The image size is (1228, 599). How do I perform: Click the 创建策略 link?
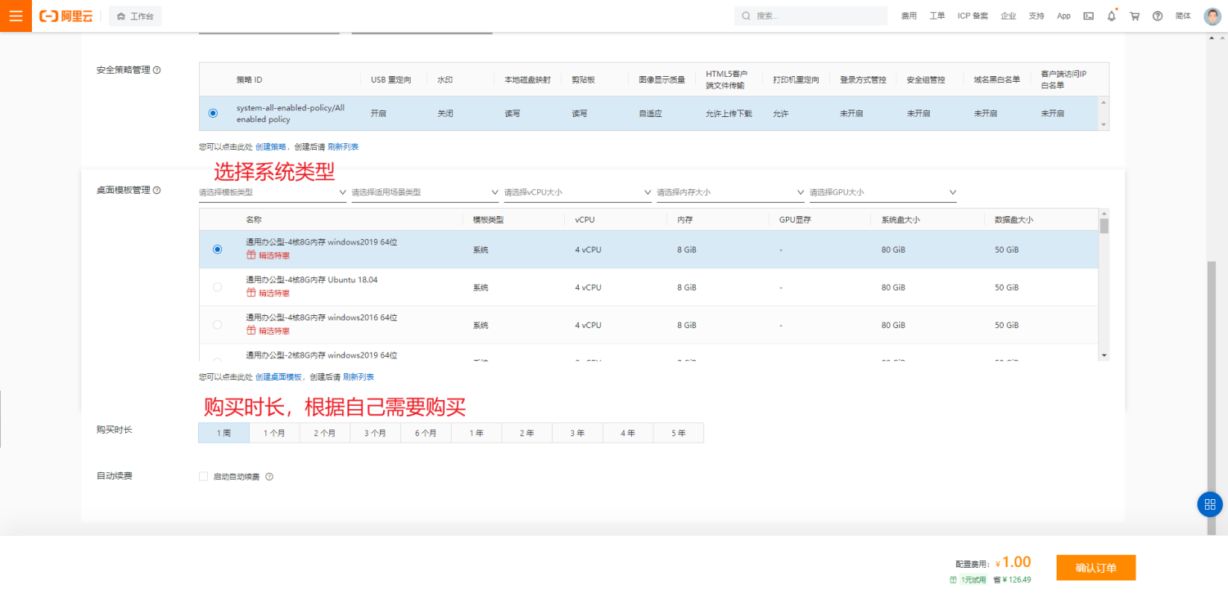(271, 147)
